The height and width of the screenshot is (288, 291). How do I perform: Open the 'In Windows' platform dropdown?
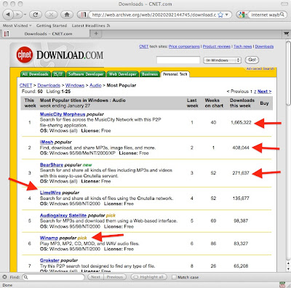[222, 60]
